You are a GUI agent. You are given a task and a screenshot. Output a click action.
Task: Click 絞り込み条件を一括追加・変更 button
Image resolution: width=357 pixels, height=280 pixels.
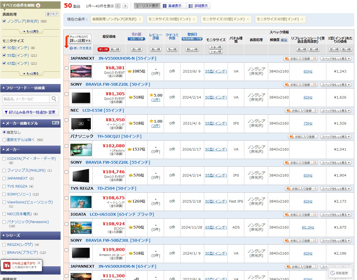point(30,112)
